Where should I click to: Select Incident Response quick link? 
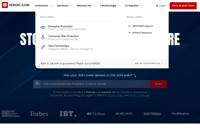[142, 33]
